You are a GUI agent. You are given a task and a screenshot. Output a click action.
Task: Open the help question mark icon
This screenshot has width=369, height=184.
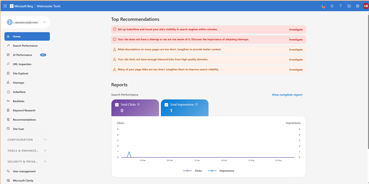pyautogui.click(x=340, y=6)
